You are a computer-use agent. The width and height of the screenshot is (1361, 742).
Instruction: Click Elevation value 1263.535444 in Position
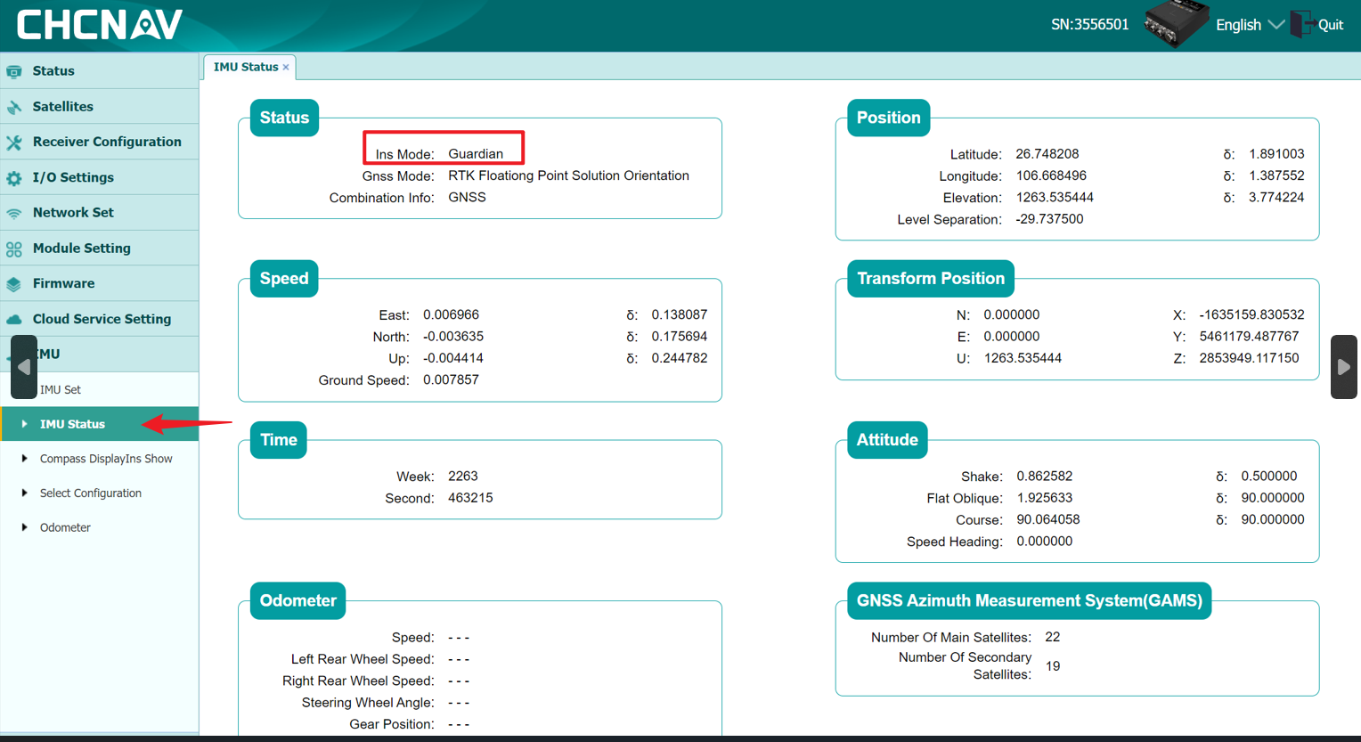pyautogui.click(x=1055, y=197)
